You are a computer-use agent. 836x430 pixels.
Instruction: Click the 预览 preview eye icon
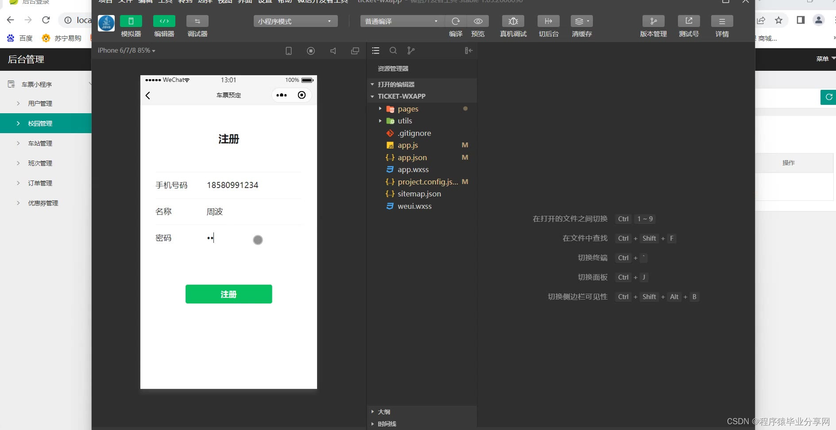(478, 21)
